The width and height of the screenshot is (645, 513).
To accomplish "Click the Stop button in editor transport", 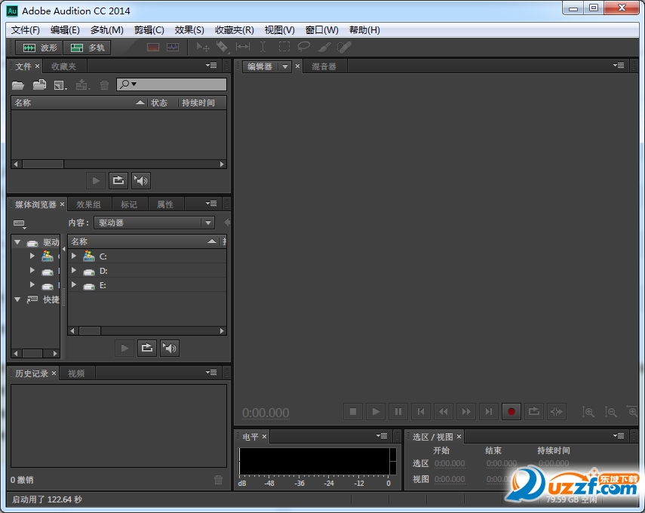I will point(352,411).
